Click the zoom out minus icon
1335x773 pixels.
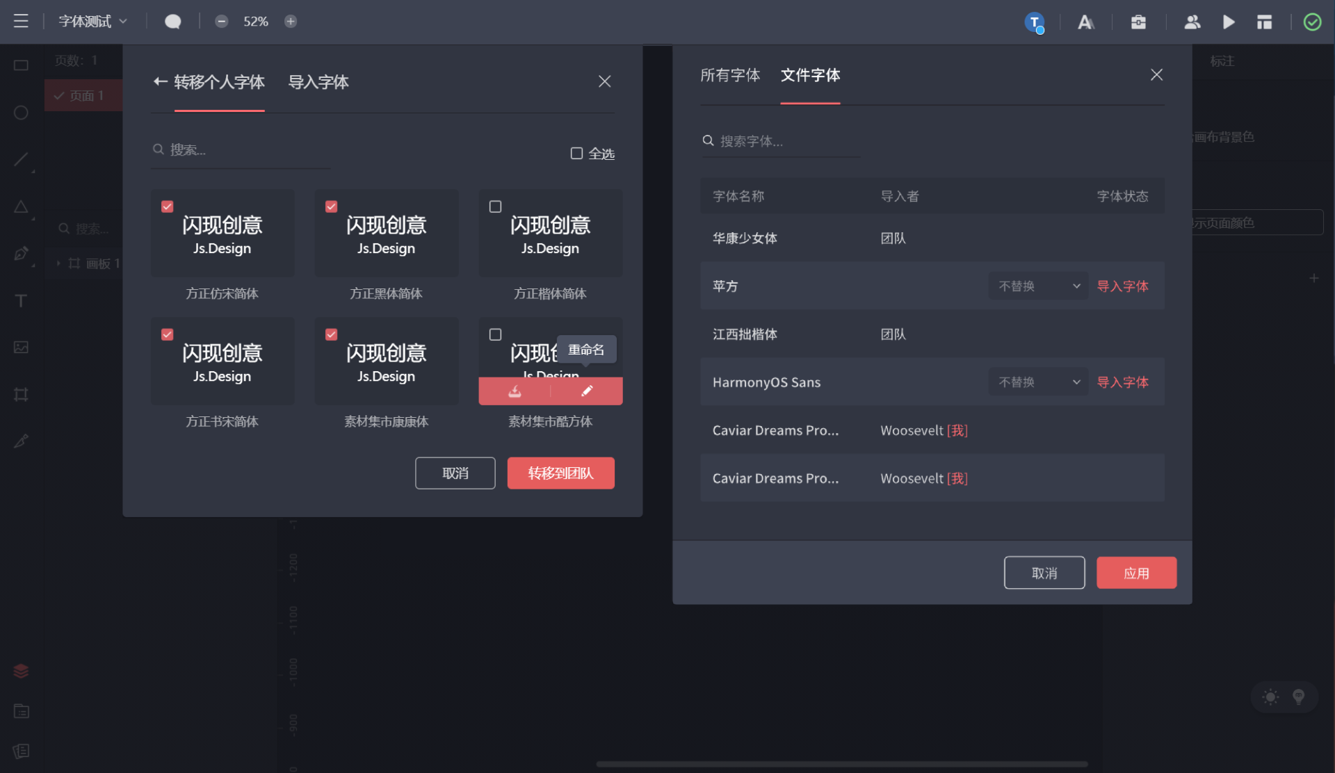pyautogui.click(x=221, y=22)
